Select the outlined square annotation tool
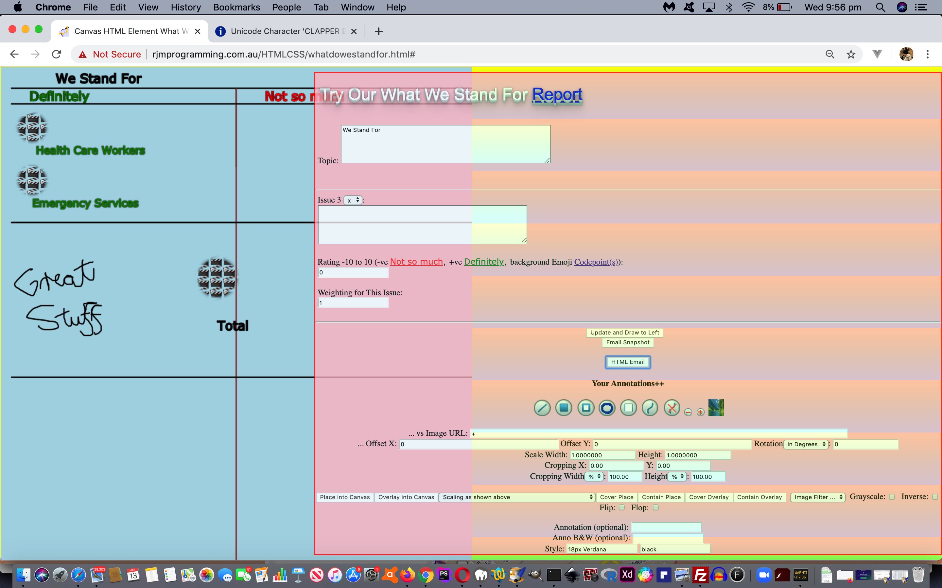942x588 pixels. (x=585, y=408)
